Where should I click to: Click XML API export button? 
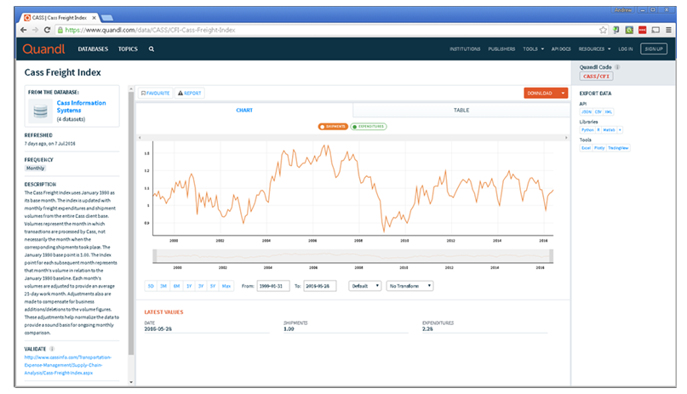coord(608,112)
